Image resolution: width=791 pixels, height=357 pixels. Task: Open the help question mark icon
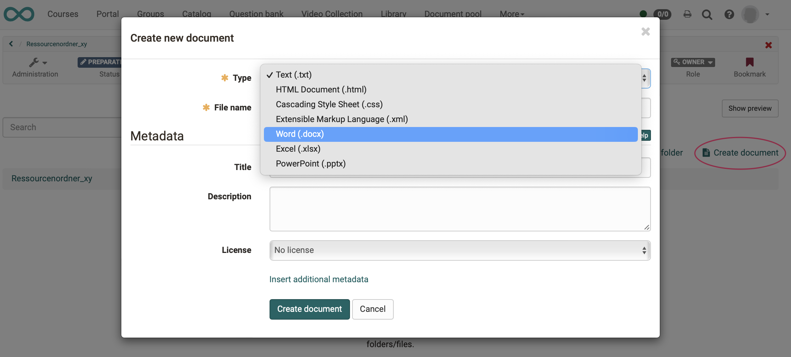(729, 14)
